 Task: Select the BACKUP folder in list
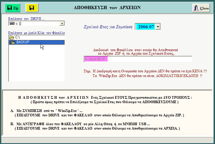23,42
